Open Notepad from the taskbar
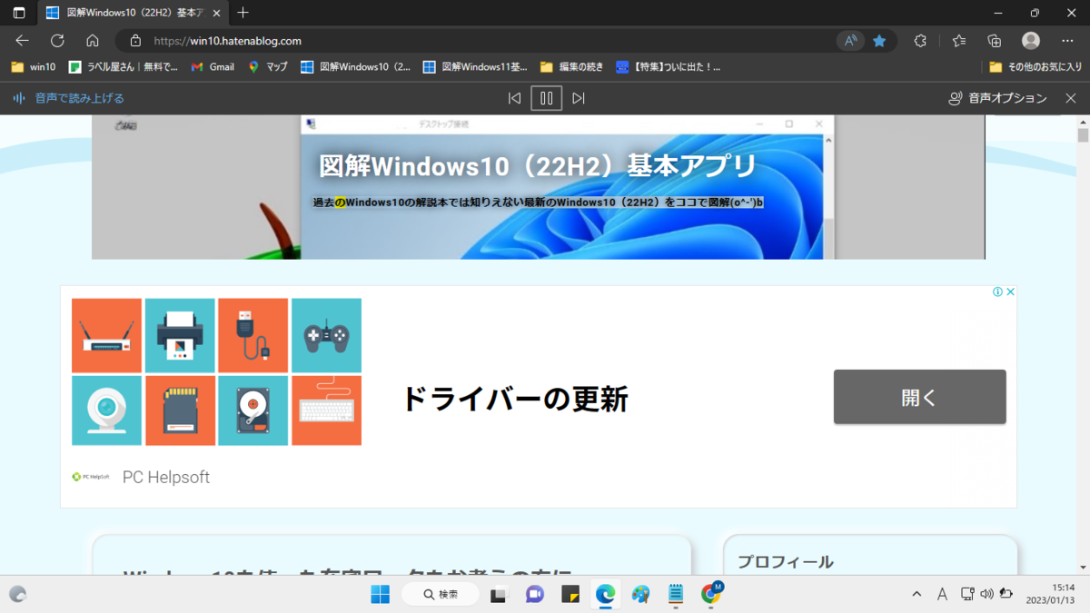The height and width of the screenshot is (613, 1090). click(676, 594)
